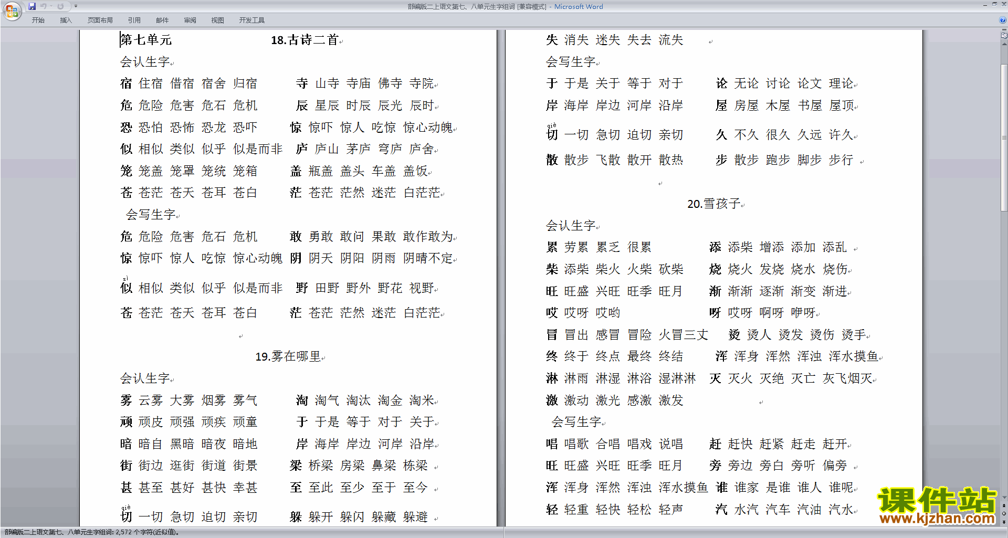1008x538 pixels.
Task: Restore down the Word window
Action: point(994,4)
